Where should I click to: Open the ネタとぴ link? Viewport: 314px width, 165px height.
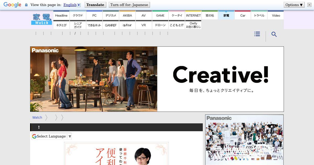61,25
